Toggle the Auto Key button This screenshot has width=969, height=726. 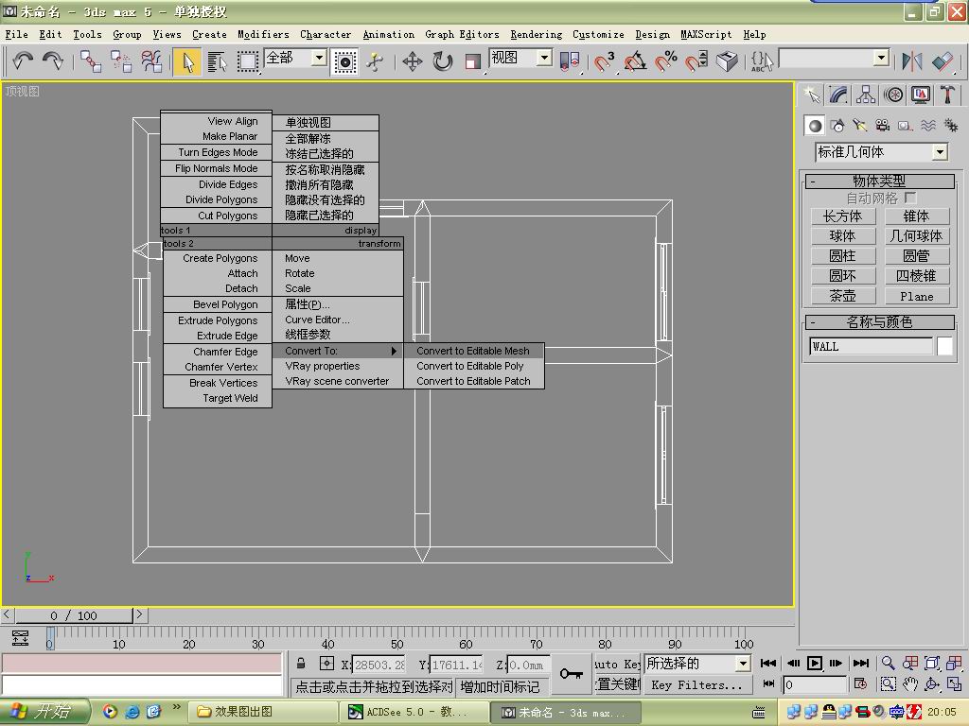tap(618, 664)
